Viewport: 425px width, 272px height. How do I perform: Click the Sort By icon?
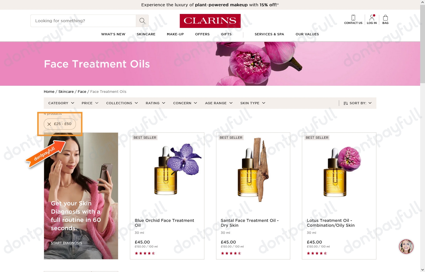[x=346, y=103]
